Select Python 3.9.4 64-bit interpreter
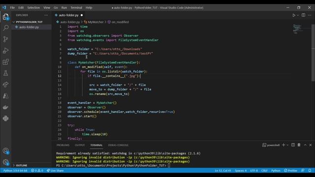 15,171
